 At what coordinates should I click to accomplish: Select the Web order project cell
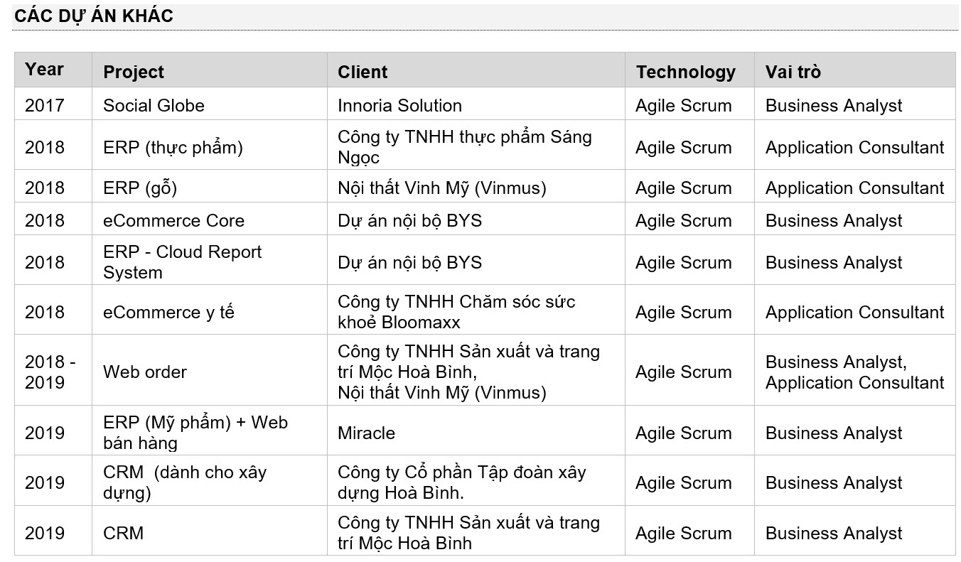[x=210, y=371]
